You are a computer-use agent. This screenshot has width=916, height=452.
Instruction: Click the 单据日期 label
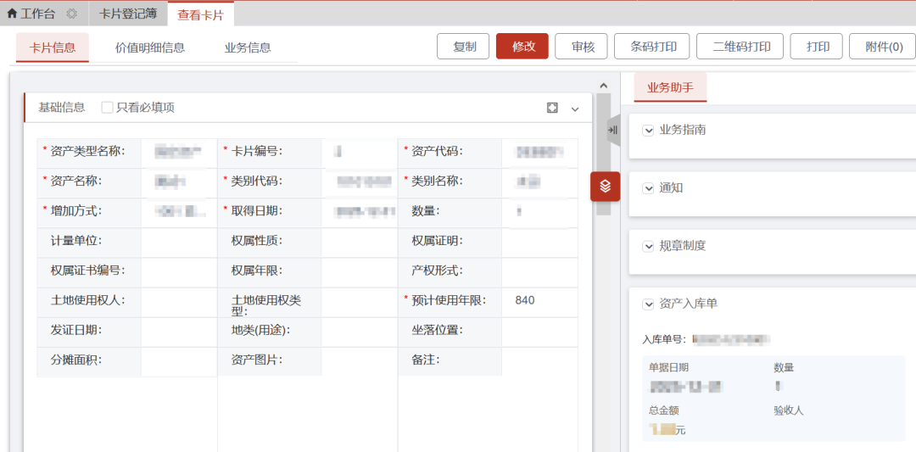[668, 367]
